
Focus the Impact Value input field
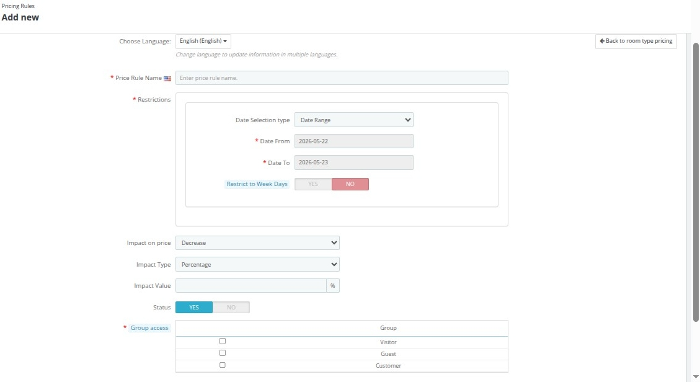tap(251, 286)
